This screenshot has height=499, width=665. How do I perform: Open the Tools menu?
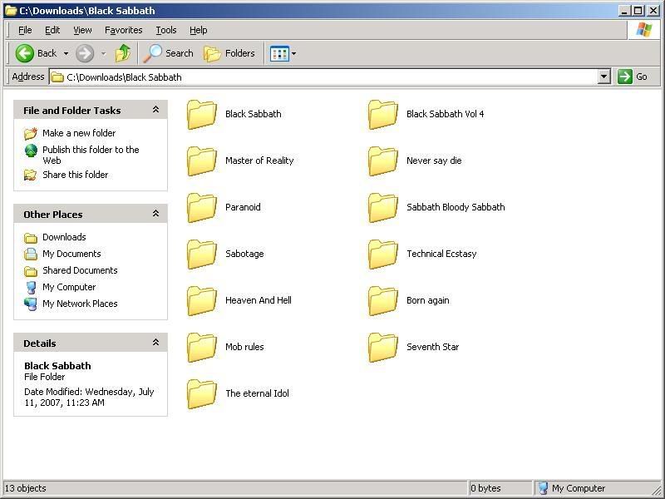tap(165, 30)
